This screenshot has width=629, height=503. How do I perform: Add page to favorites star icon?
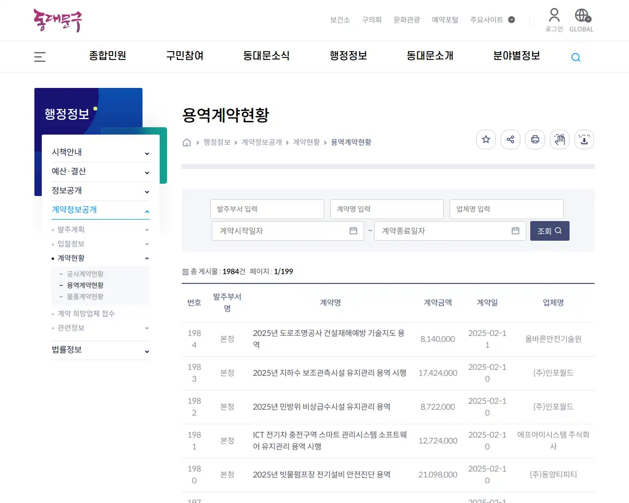point(486,140)
